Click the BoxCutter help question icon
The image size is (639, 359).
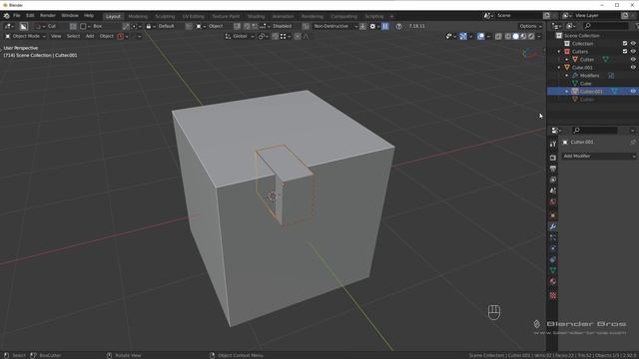point(399,26)
